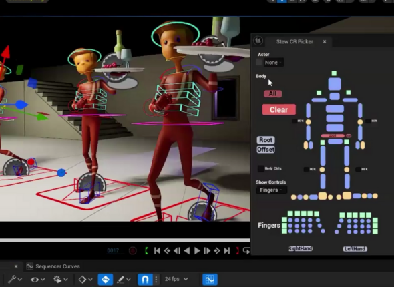Click the Unreal Engine logo on the picker window
This screenshot has width=394, height=287.
258,41
